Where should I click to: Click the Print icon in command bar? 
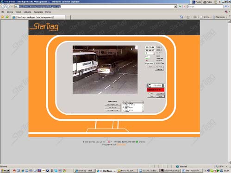pyautogui.click(x=195, y=17)
